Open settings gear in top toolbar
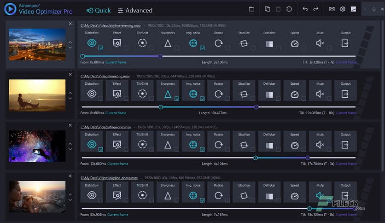 pos(343,9)
